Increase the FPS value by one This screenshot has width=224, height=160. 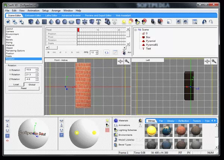[x=97, y=52]
